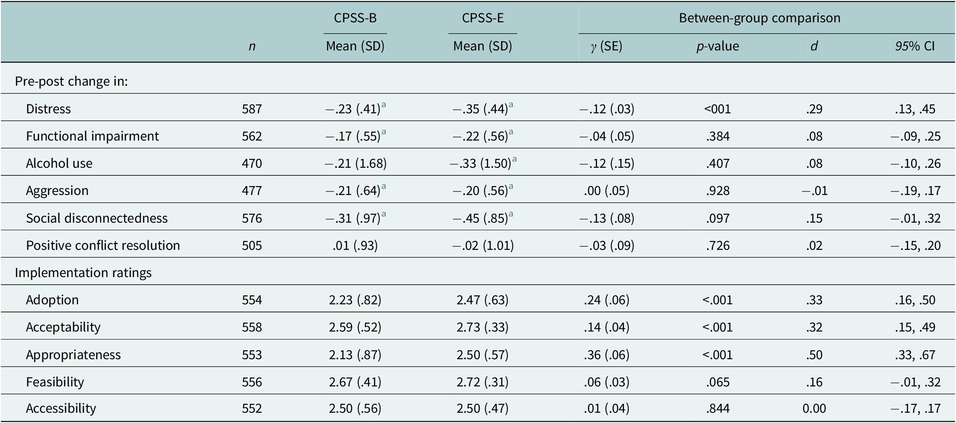Click the CPSS-B column header
Image resolution: width=956 pixels, height=423 pixels.
(x=355, y=18)
